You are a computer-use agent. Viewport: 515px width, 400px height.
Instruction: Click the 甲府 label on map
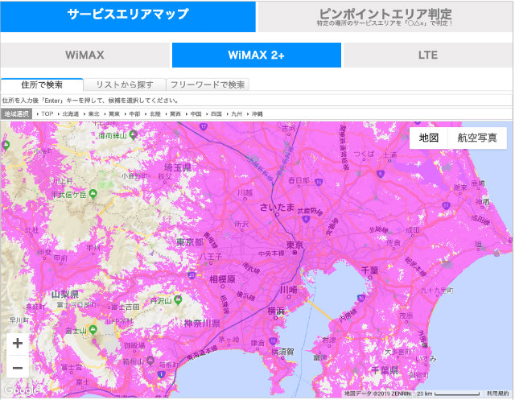tap(60, 258)
